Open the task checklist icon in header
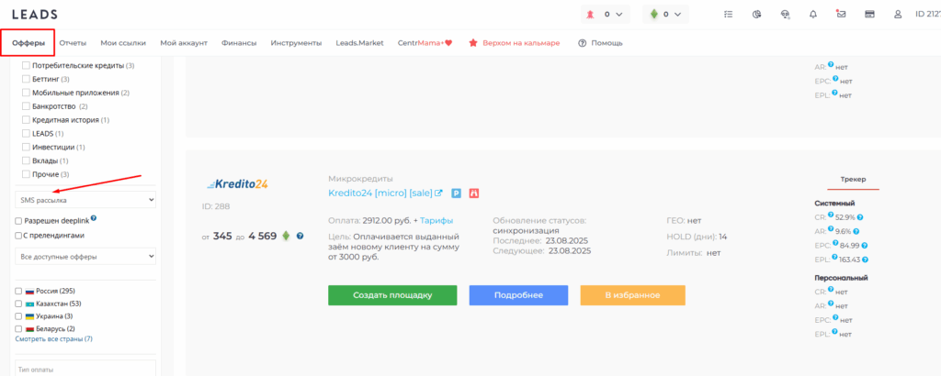The height and width of the screenshot is (376, 941). [x=729, y=15]
